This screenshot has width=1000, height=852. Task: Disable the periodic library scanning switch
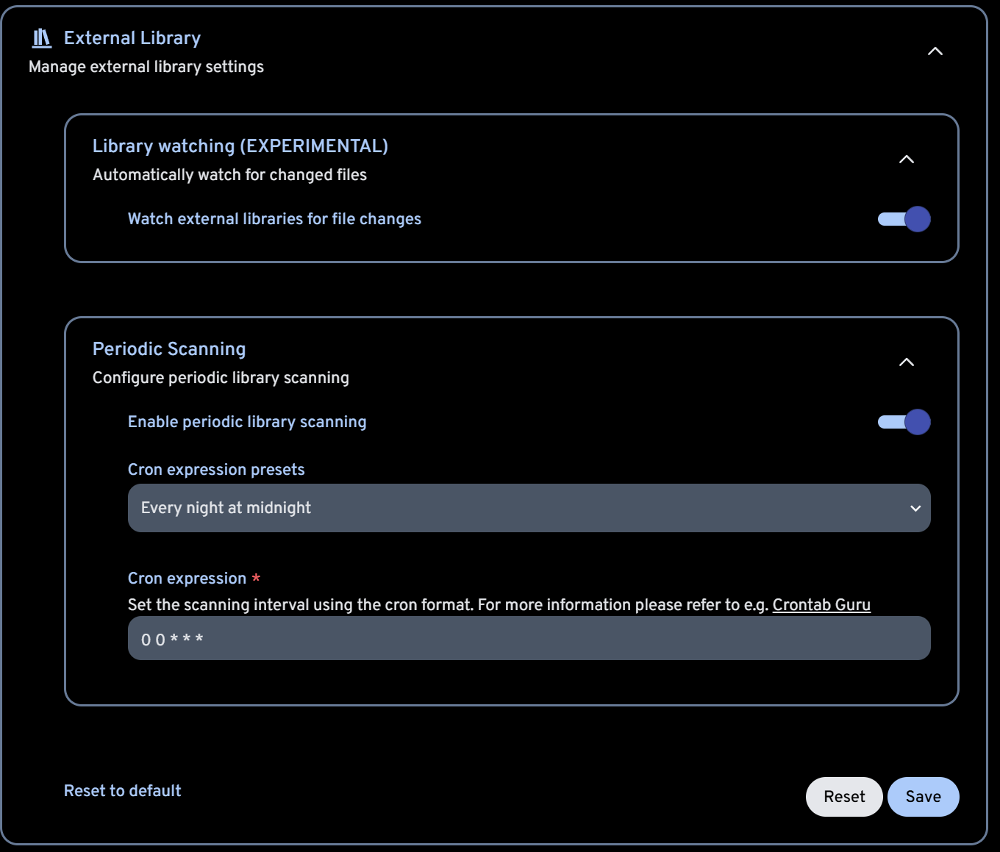[x=904, y=422]
